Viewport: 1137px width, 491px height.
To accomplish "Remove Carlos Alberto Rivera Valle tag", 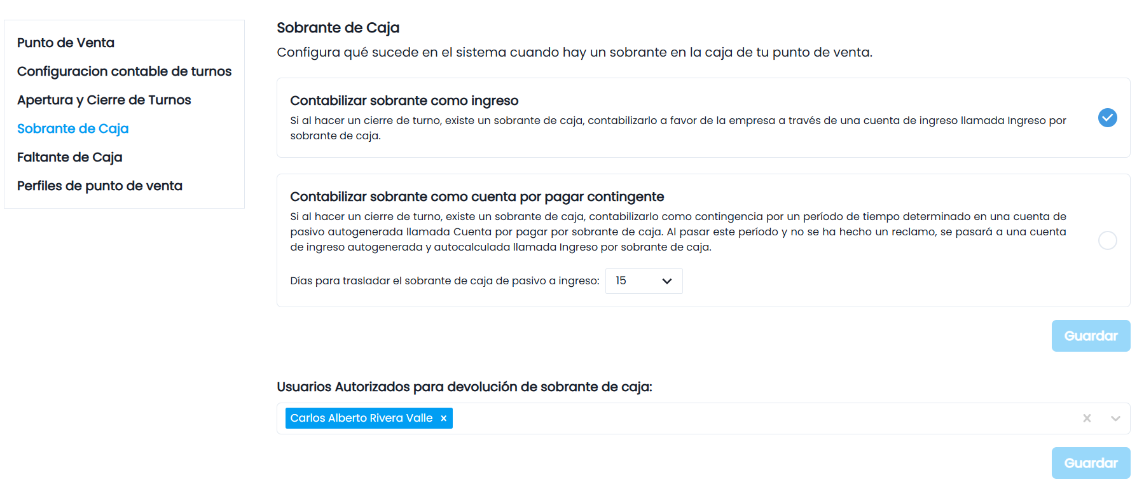I will [x=443, y=418].
